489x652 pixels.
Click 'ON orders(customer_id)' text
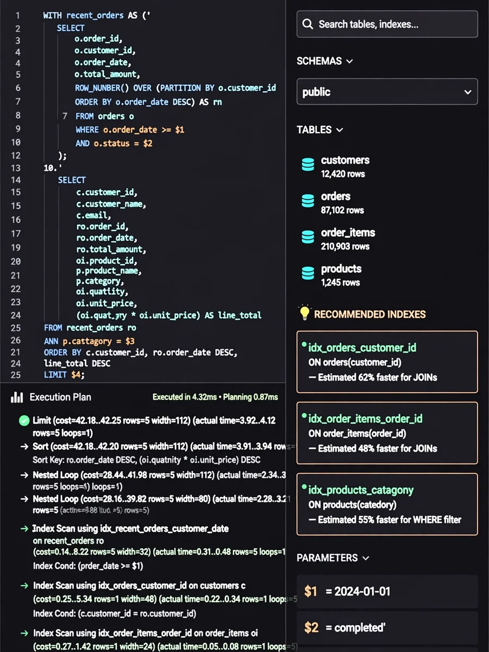click(x=355, y=362)
